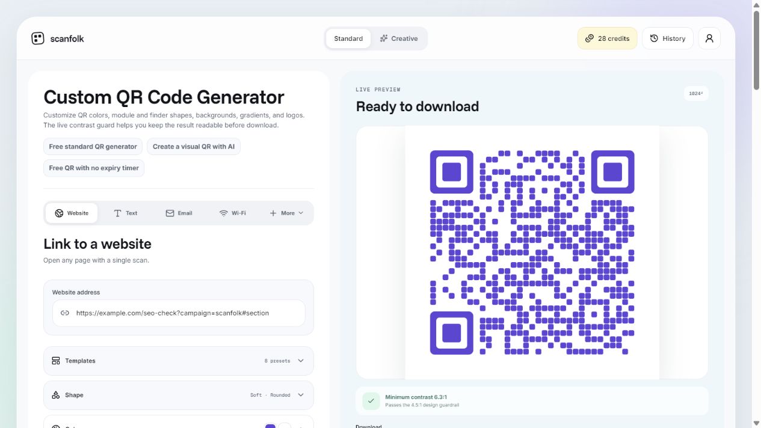Screen dimensions: 761x428
Task: Click the Website address input field
Action: coord(179,313)
